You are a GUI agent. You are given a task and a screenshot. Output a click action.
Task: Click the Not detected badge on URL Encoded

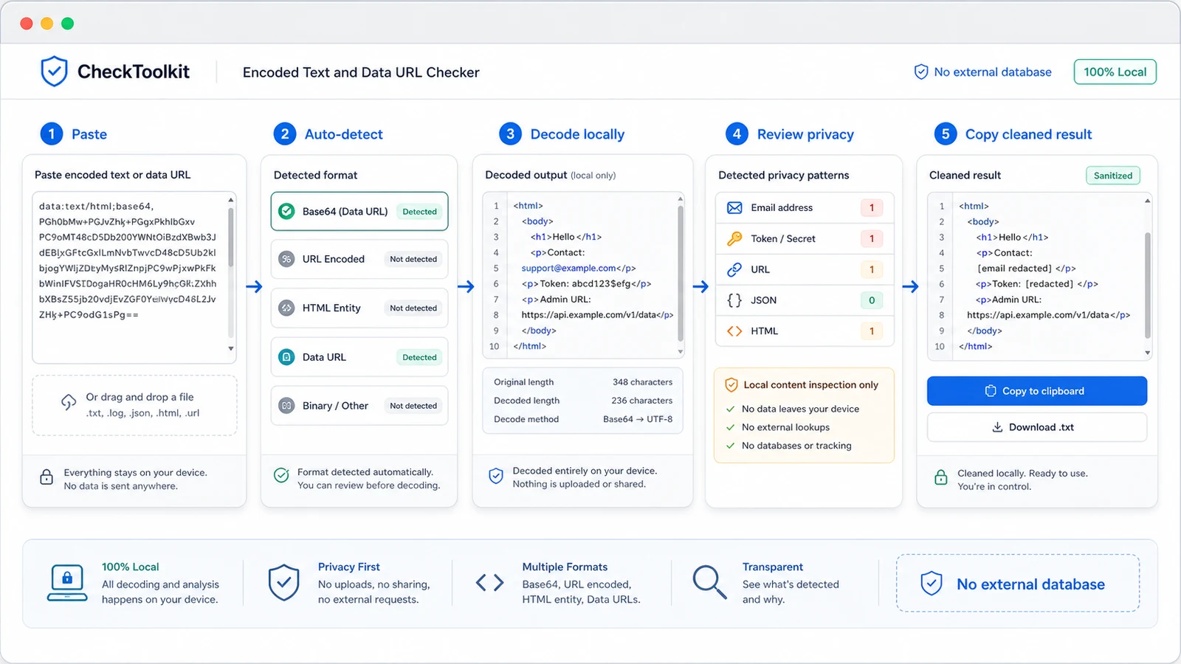[x=413, y=259]
